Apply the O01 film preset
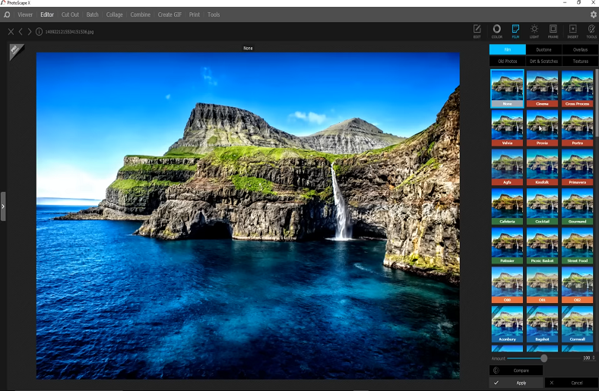Screen dimensions: 599x391 coord(542,285)
